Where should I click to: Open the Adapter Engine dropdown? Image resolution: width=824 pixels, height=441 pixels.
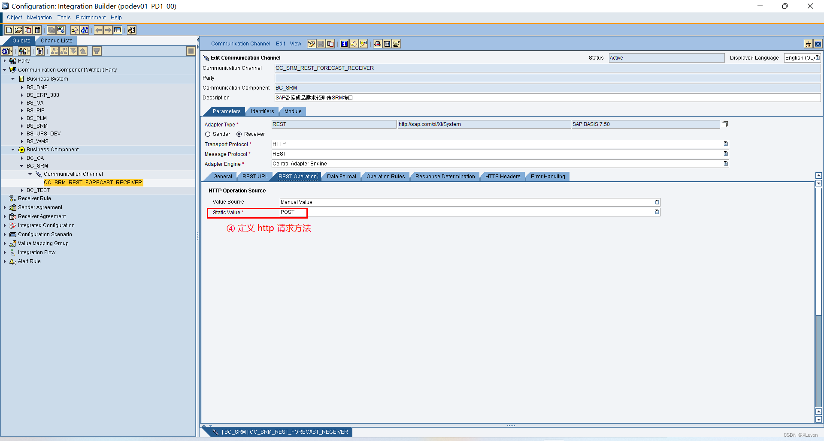tap(726, 164)
